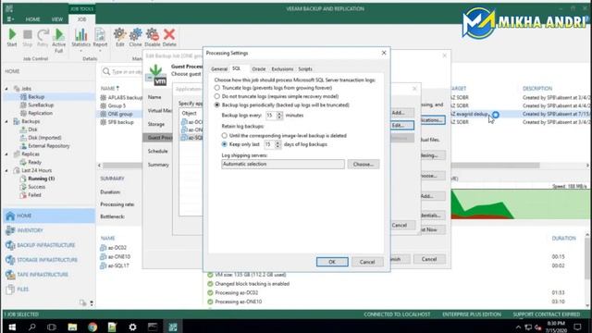
Task: Switch to General tab in Processing Settings
Action: tap(219, 69)
